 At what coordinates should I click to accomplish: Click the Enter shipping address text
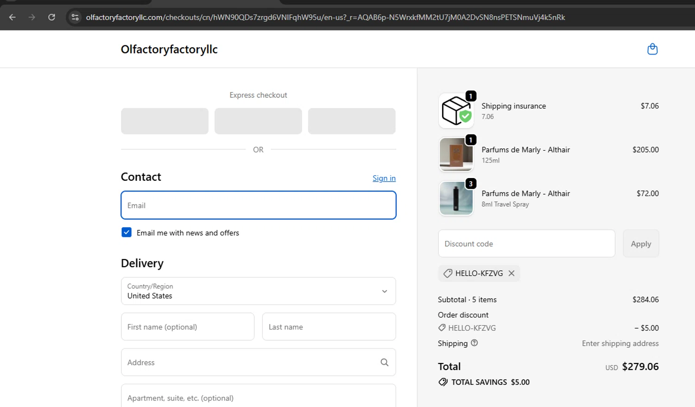point(620,343)
